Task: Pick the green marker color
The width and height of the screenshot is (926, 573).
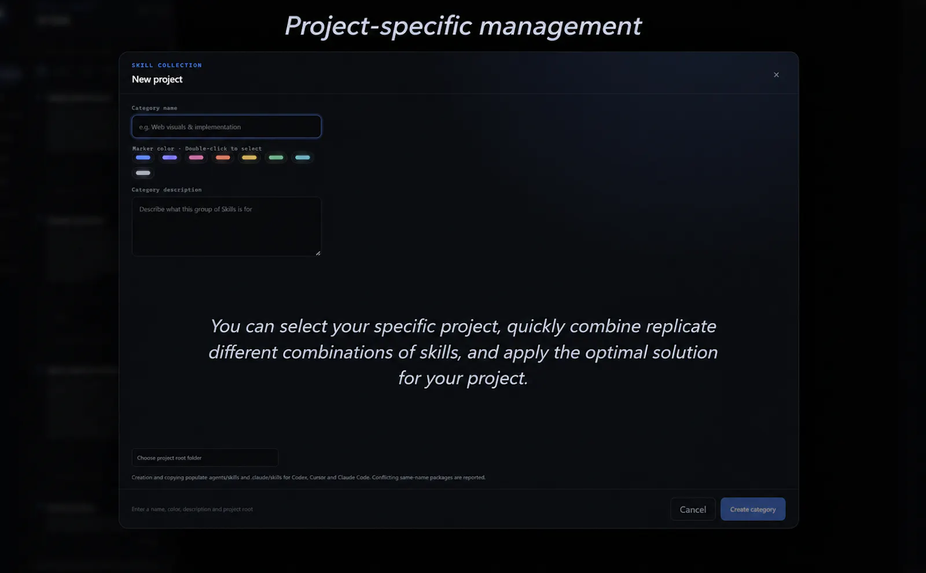Action: pyautogui.click(x=276, y=157)
